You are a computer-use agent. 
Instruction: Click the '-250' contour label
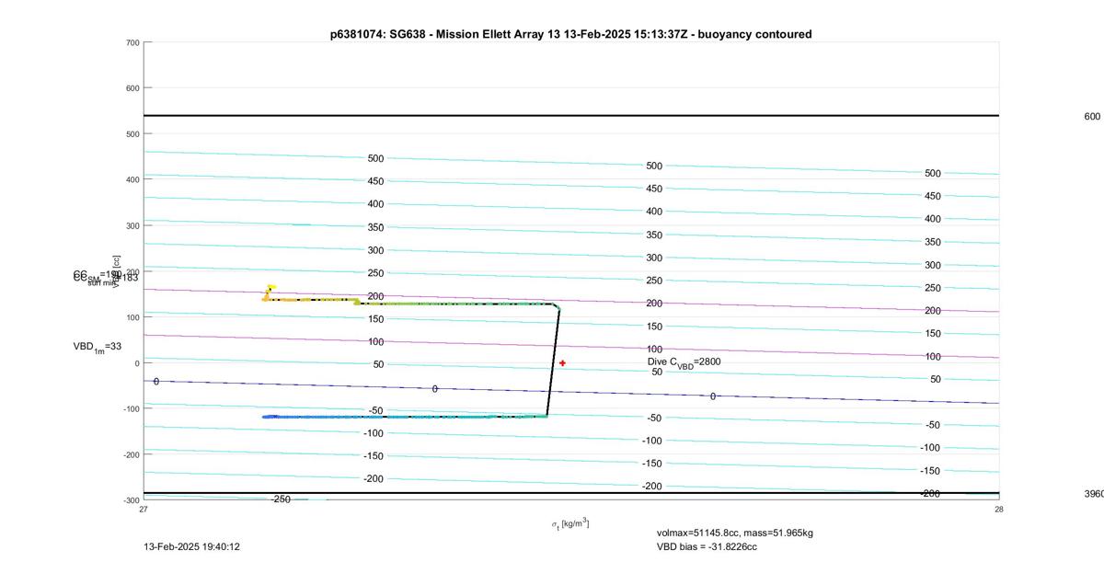tap(281, 499)
